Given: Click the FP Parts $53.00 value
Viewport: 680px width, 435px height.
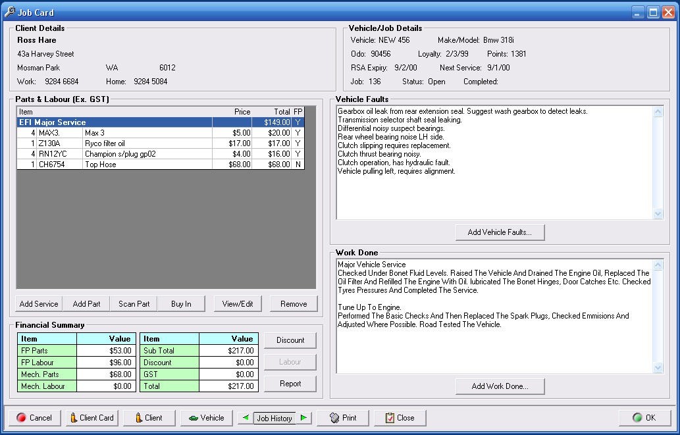Looking at the screenshot, I should pyautogui.click(x=106, y=350).
